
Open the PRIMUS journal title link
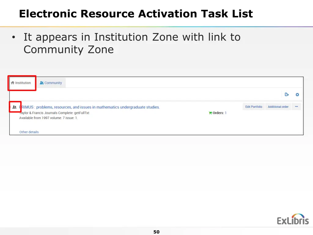pos(90,107)
